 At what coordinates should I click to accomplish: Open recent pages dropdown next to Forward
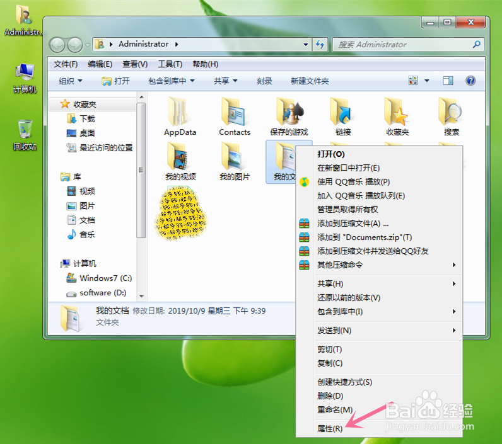pos(87,45)
